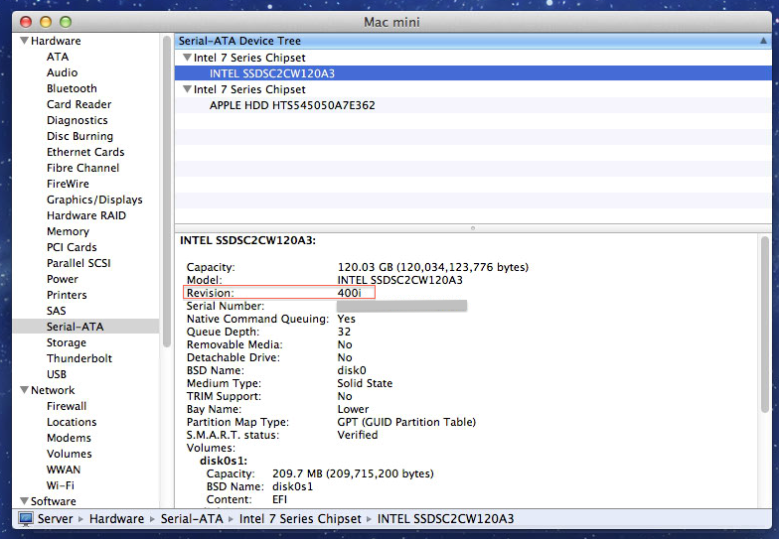
Task: Collapse the Network section triangle
Action: [x=24, y=390]
